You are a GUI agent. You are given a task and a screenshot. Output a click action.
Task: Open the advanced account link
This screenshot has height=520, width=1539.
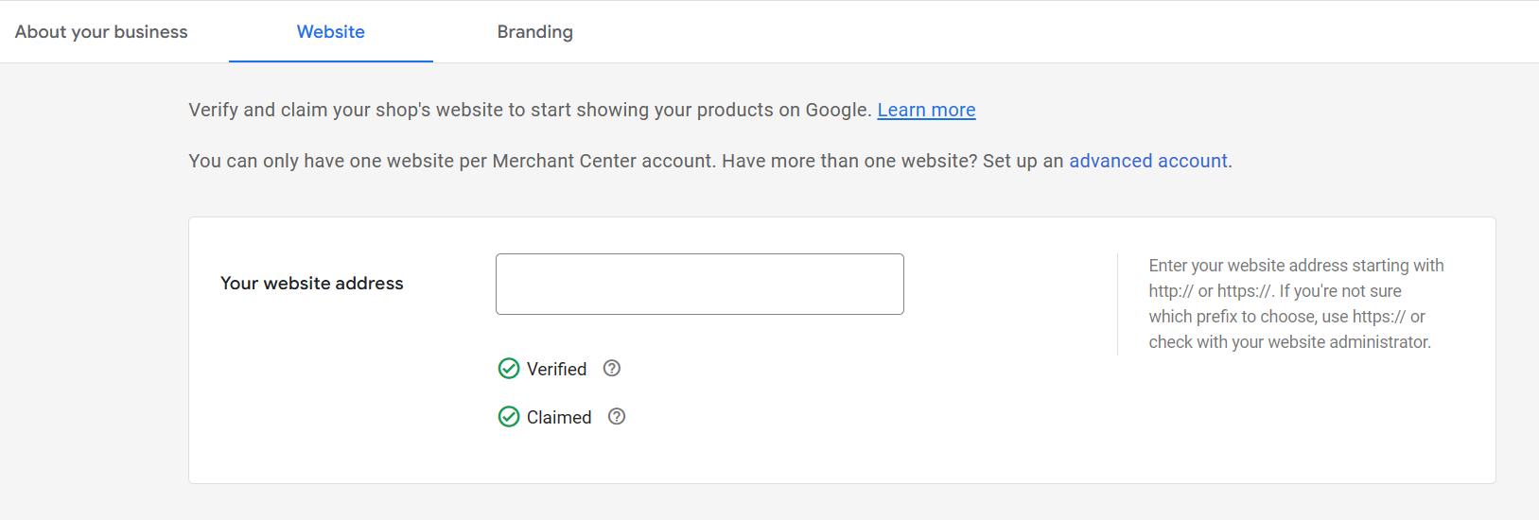(x=1148, y=161)
